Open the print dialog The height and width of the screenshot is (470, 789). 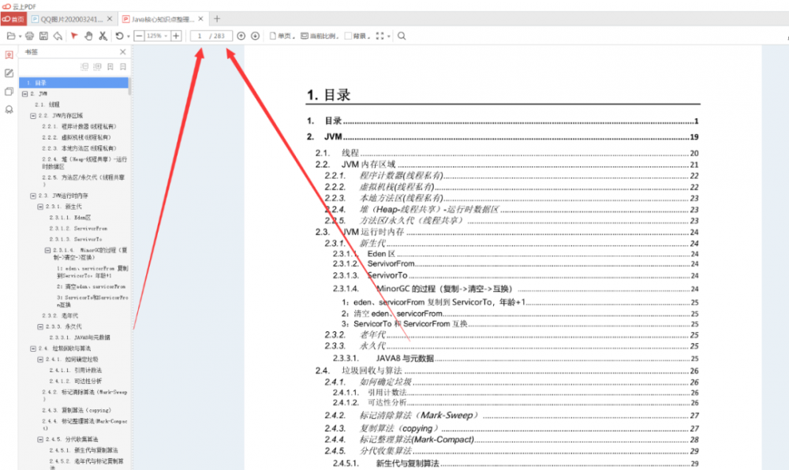pyautogui.click(x=28, y=35)
